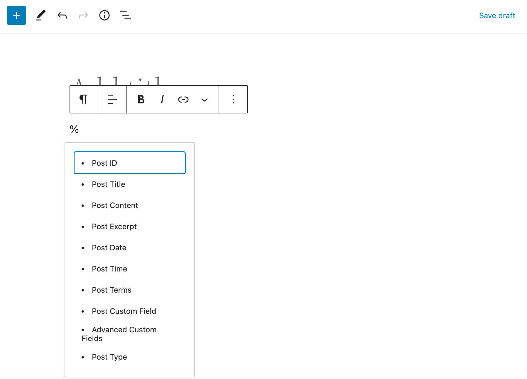Open the document list view
The height and width of the screenshot is (379, 527).
[x=125, y=15]
